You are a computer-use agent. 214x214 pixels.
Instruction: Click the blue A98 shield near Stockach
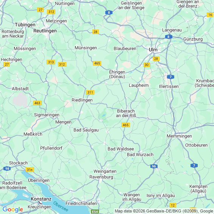point(7,169)
